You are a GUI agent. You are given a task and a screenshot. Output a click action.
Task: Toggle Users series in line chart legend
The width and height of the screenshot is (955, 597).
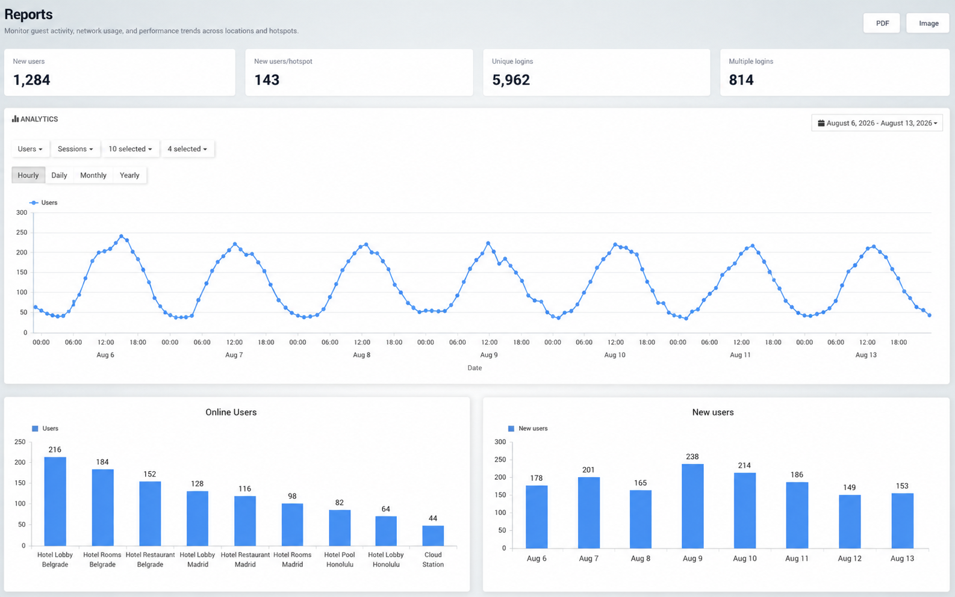coord(43,203)
